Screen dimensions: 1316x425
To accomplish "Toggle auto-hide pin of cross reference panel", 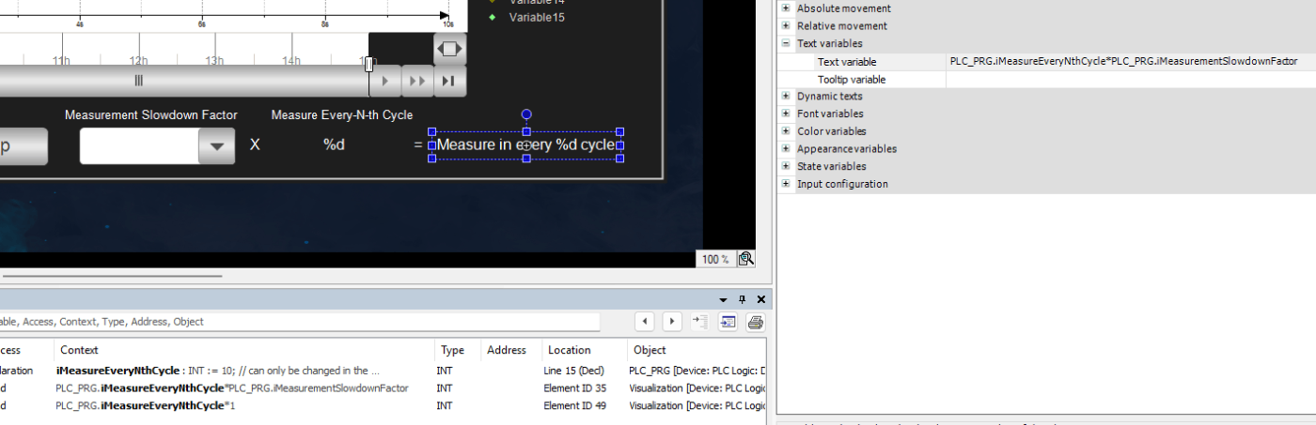I will click(742, 299).
